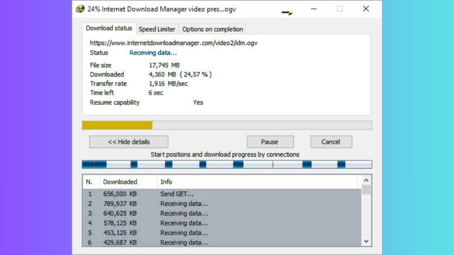
Task: Click the connections download progress strip
Action: coord(227,165)
